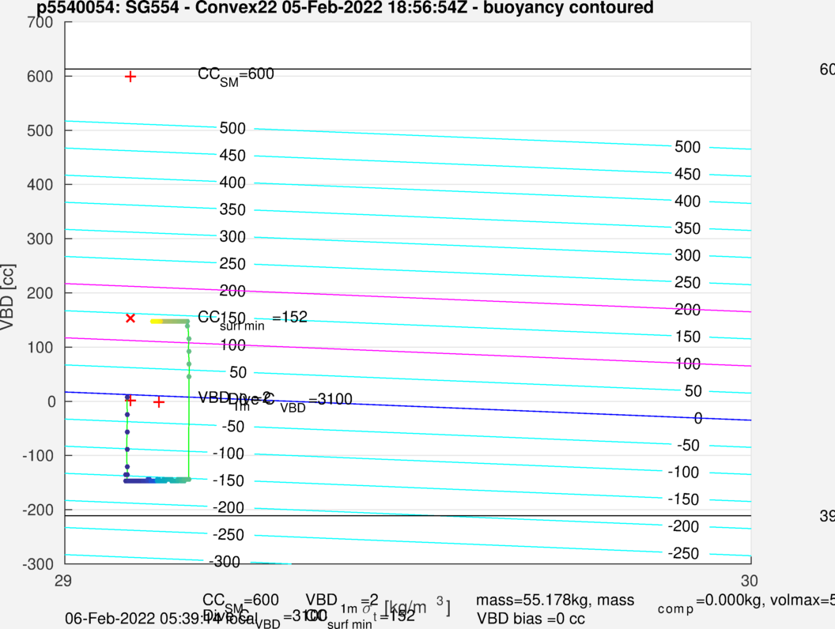Click the '=3100' VBD annotation in the plot
Screen dimensions: 835x629
coord(331,399)
